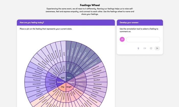Click the comment text input field

click(x=143, y=39)
